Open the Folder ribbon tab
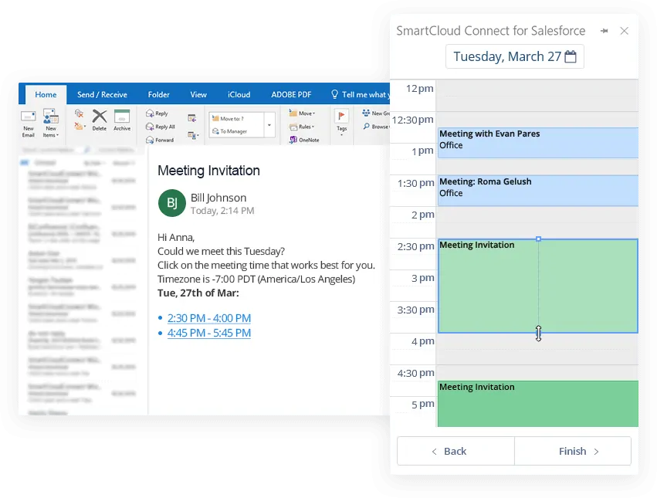Viewport: 657px width, 498px height. pyautogui.click(x=159, y=95)
